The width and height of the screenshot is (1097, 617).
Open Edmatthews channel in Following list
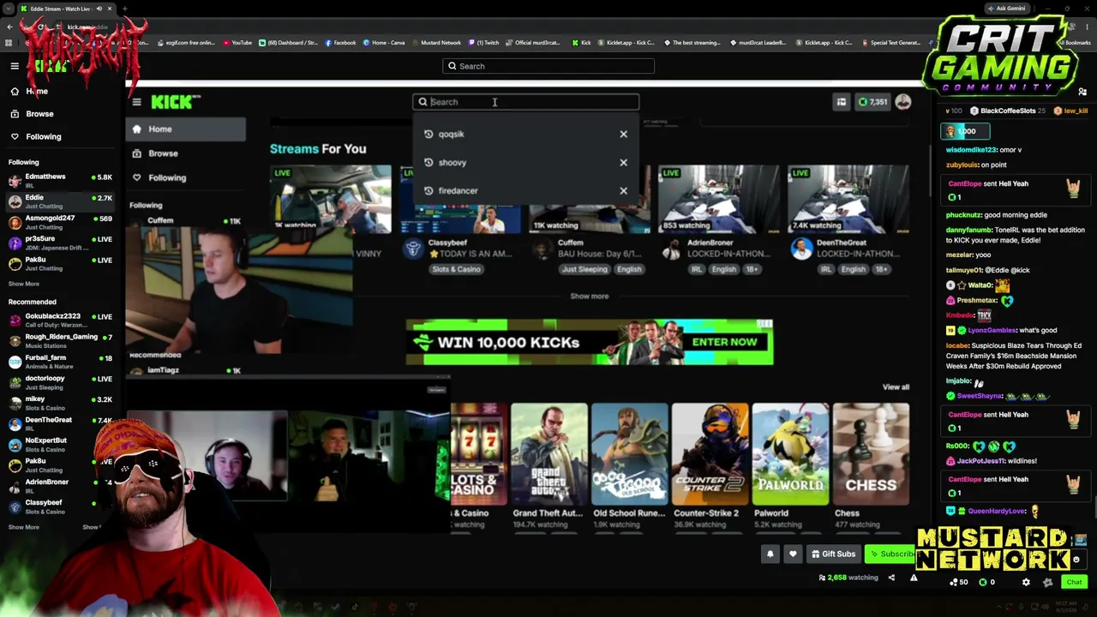click(x=60, y=181)
